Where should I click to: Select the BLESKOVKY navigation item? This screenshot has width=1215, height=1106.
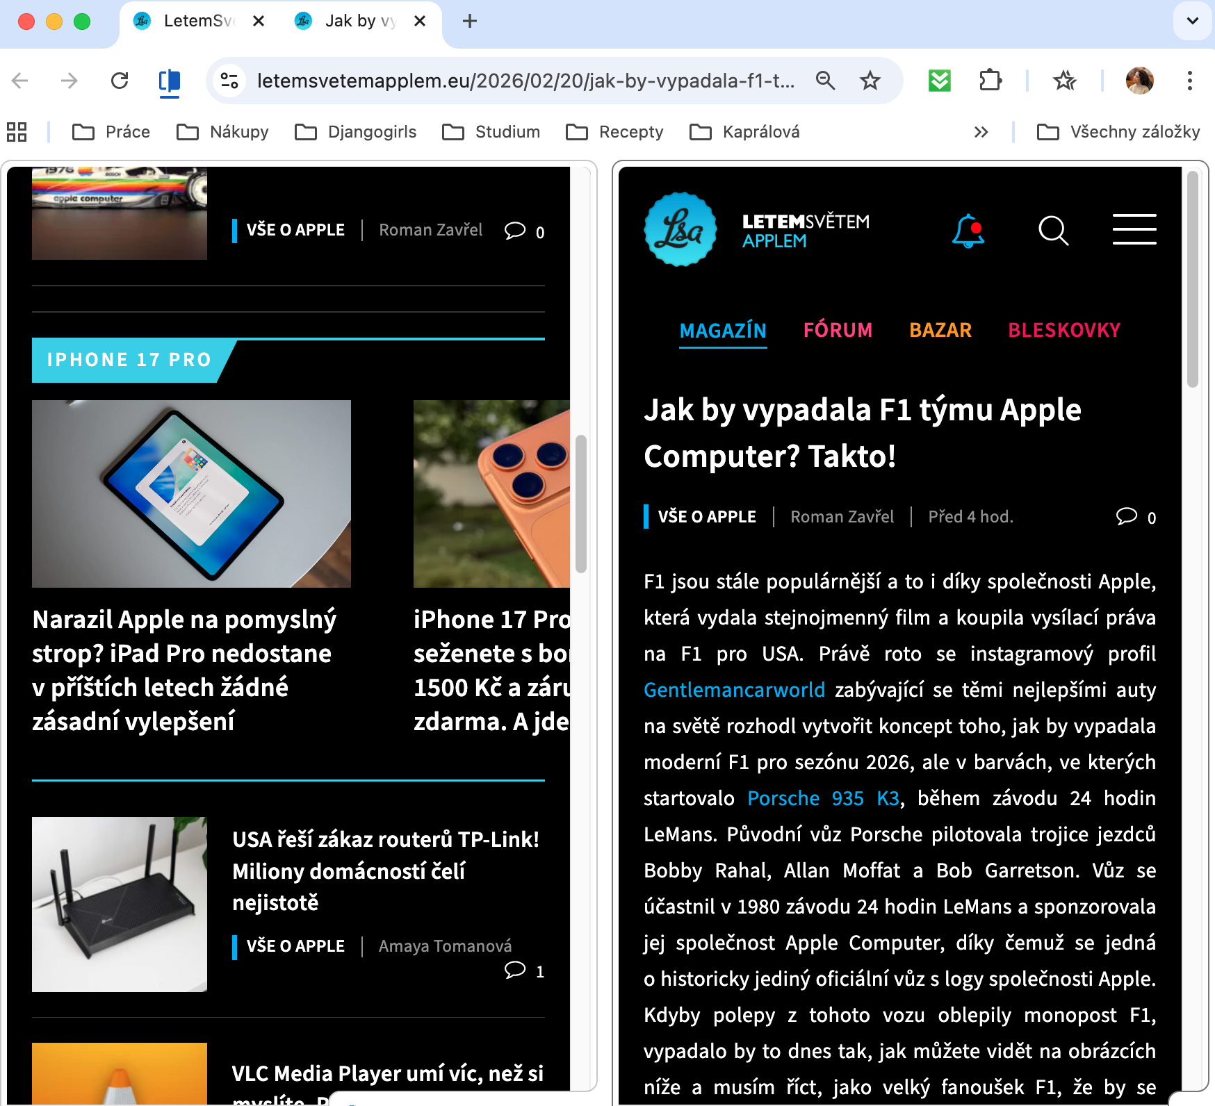[1064, 330]
